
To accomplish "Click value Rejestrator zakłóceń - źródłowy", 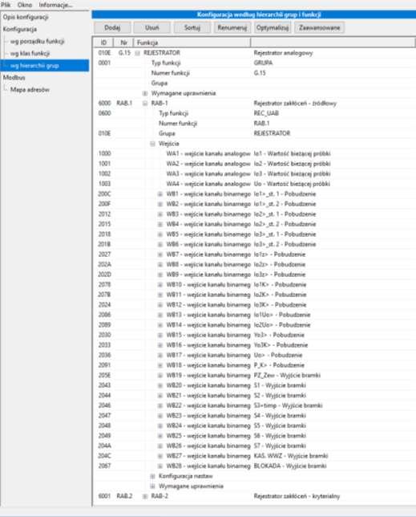I will coord(295,104).
